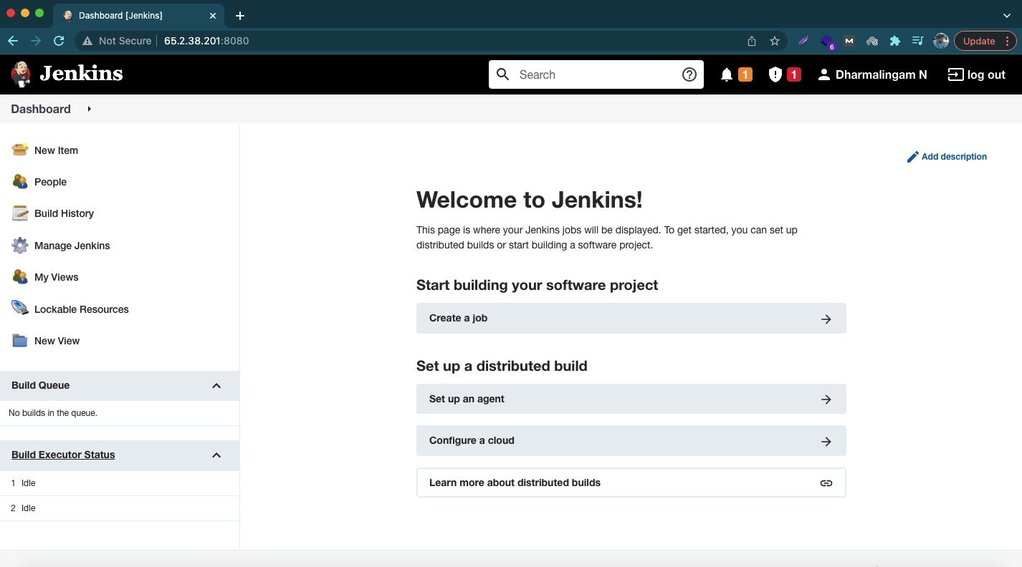This screenshot has width=1022, height=567.
Task: Click Not Secure warning triangle icon
Action: [87, 41]
